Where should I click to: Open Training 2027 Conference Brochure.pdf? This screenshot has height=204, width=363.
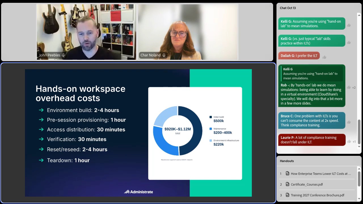click(317, 195)
